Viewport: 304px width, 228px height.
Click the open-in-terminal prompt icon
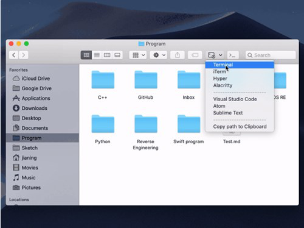232,55
